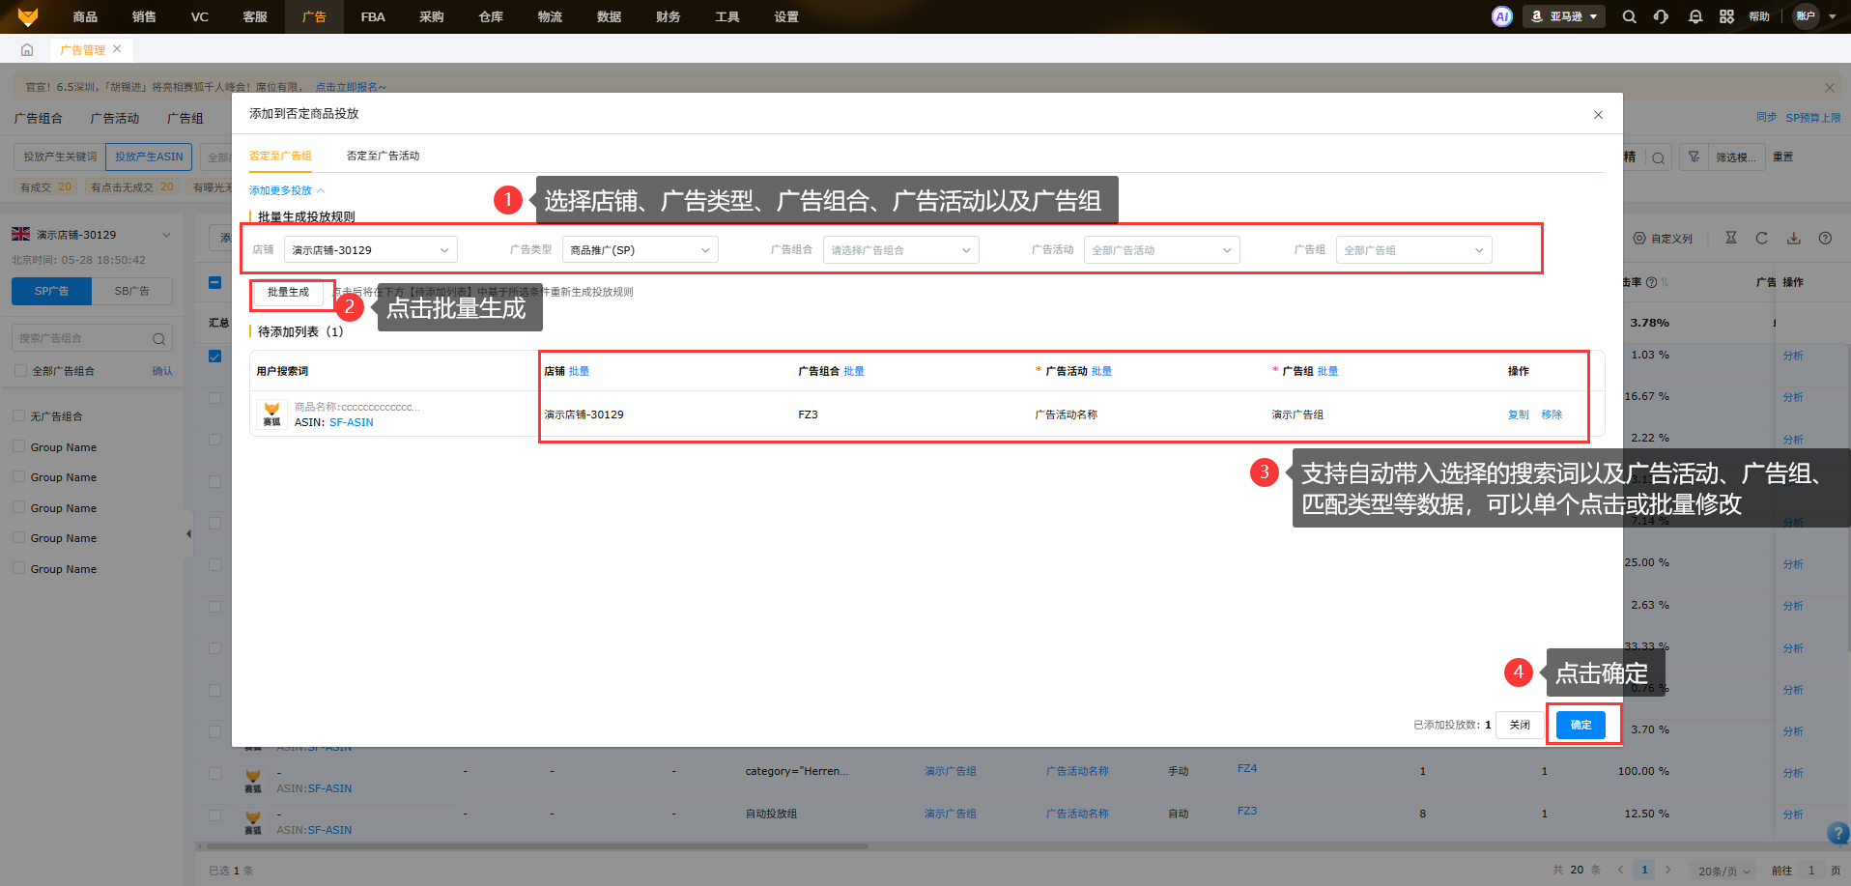Viewport: 1851px width, 886px height.
Task: Open the apps grid icon in header
Action: [x=1726, y=16]
